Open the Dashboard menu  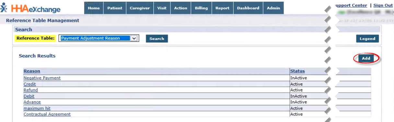click(x=248, y=8)
